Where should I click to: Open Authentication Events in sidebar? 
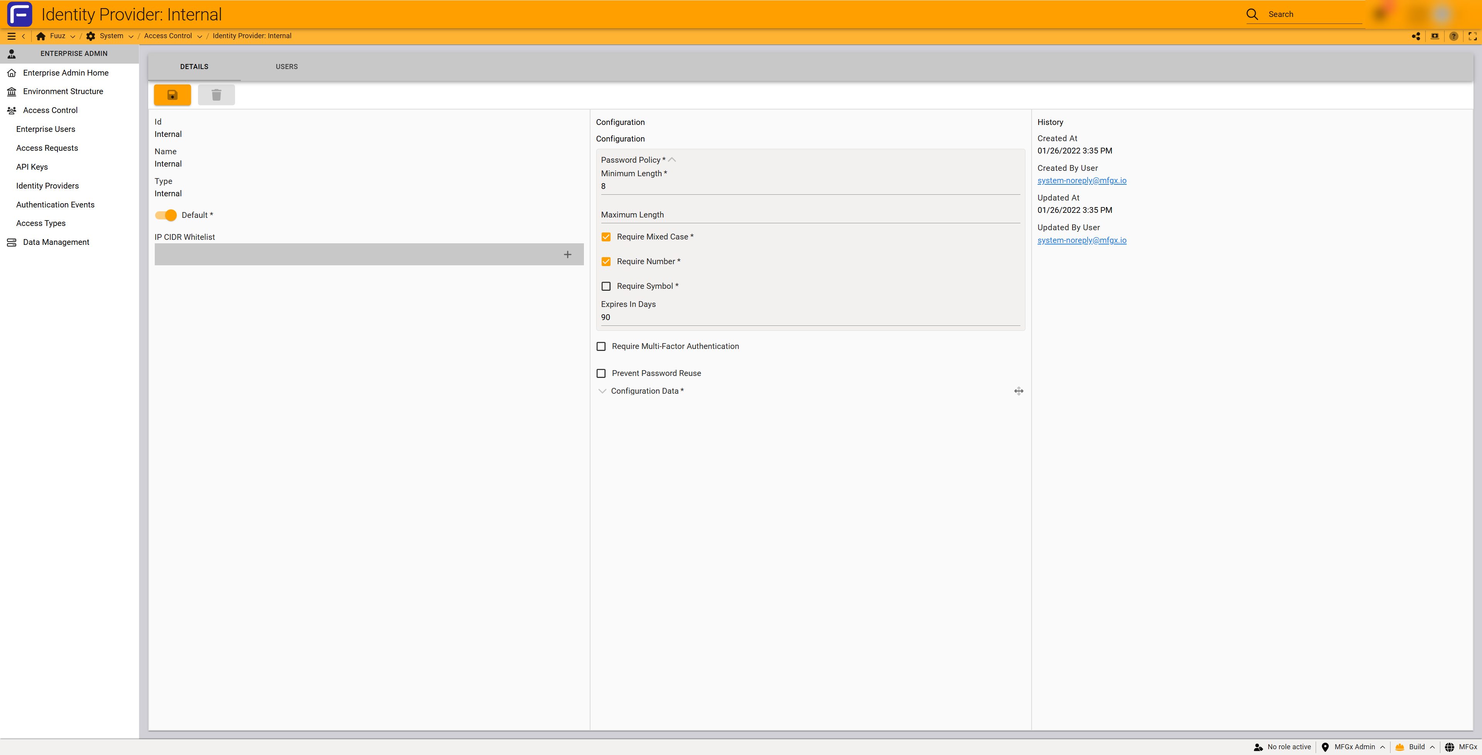pyautogui.click(x=55, y=205)
